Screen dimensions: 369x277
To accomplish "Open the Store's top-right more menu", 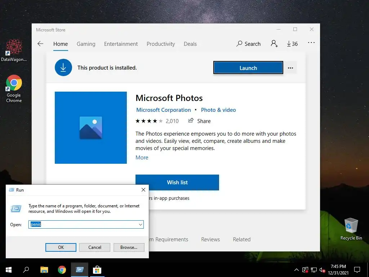I will coord(311,43).
